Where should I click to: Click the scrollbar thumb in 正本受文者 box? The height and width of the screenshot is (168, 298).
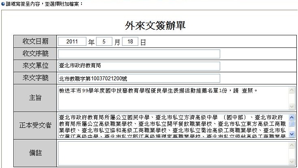[x=292, y=124]
